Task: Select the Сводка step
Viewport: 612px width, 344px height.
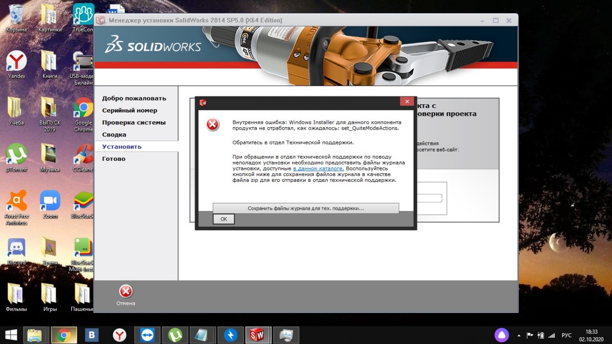Action: pyautogui.click(x=114, y=134)
